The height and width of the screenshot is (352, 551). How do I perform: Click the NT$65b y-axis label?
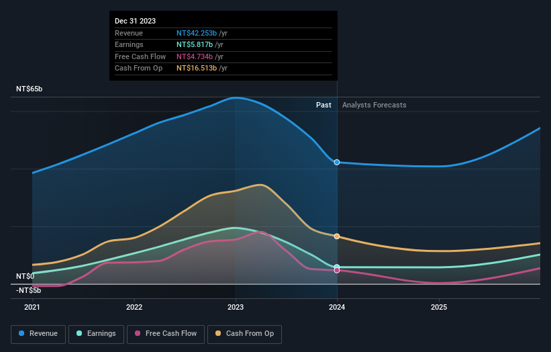[x=29, y=89]
